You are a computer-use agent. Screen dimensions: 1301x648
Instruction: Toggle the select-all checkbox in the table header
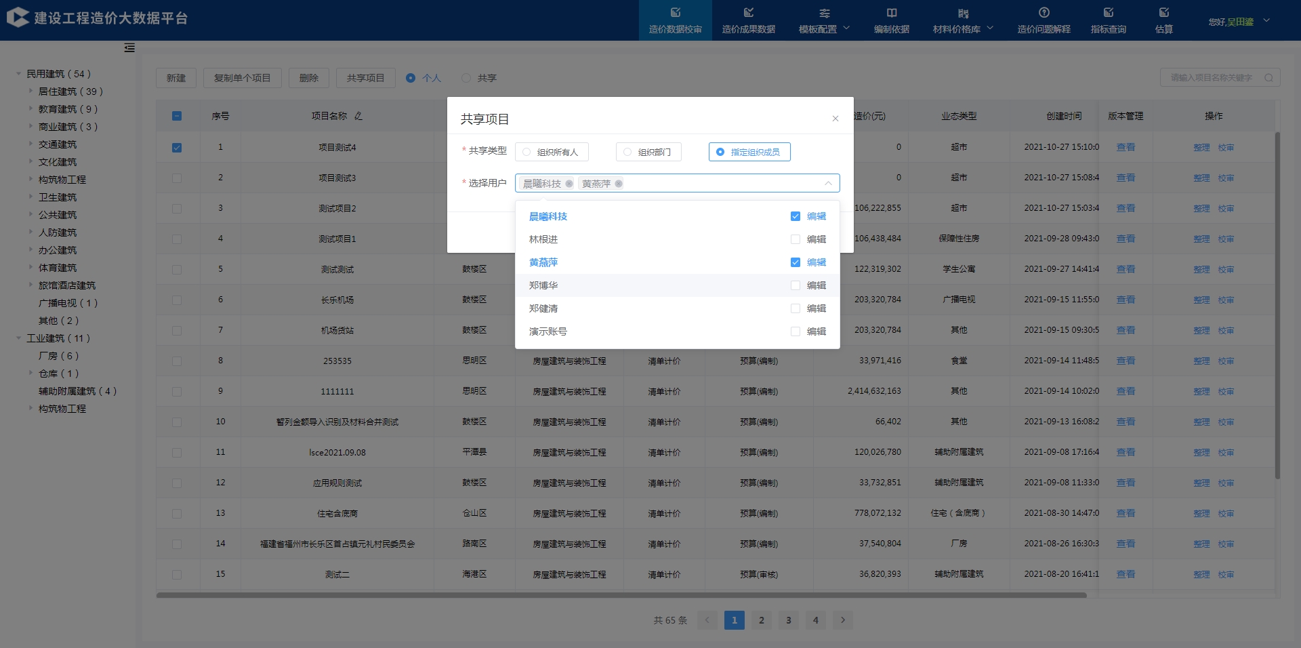coord(177,116)
